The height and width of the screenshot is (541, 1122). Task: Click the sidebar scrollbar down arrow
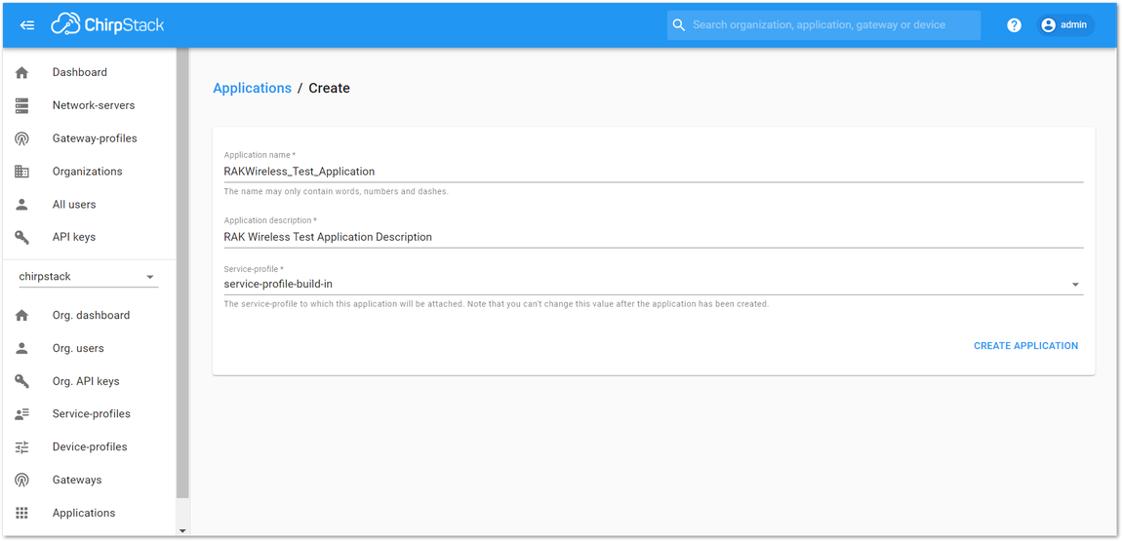click(x=181, y=531)
